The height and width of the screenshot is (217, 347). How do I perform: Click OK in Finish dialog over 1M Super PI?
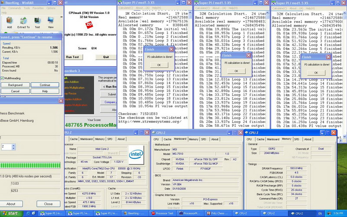point(159,65)
